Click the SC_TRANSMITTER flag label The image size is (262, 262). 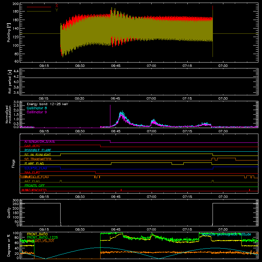tap(38, 159)
